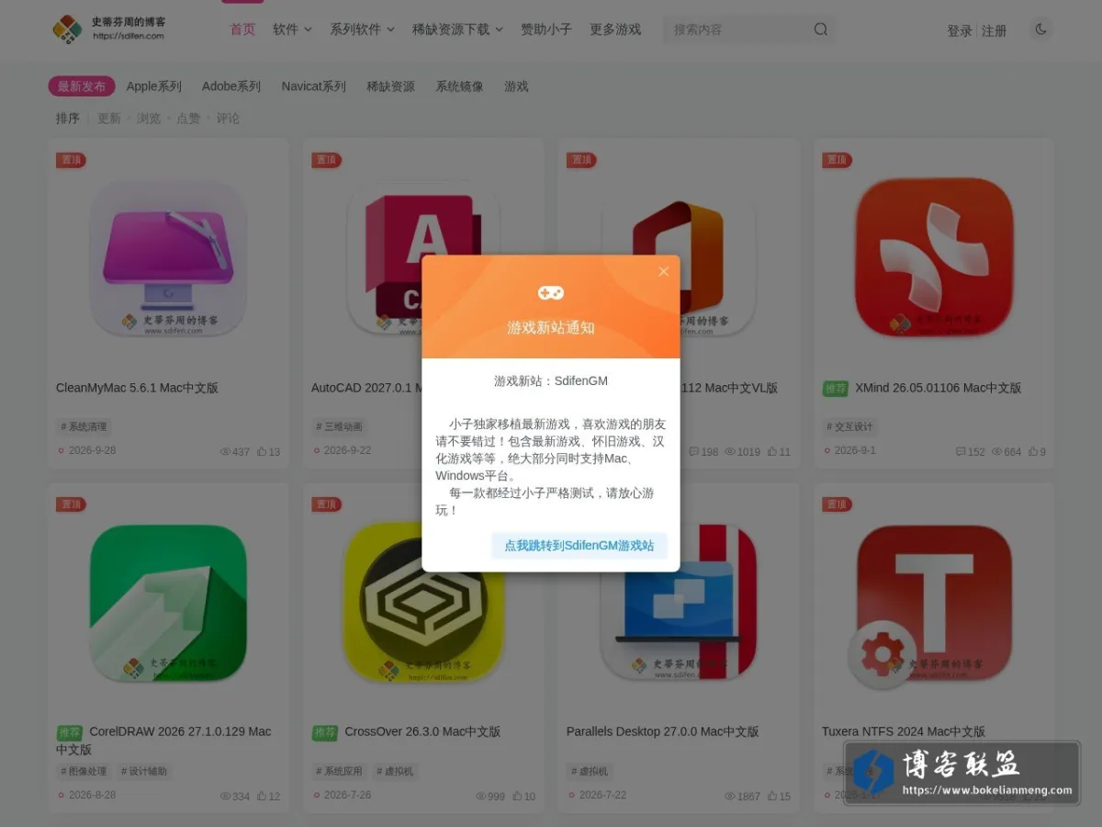The height and width of the screenshot is (827, 1102).
Task: Open XMind 26.05.01106 Mac中文版 title
Action: point(938,388)
